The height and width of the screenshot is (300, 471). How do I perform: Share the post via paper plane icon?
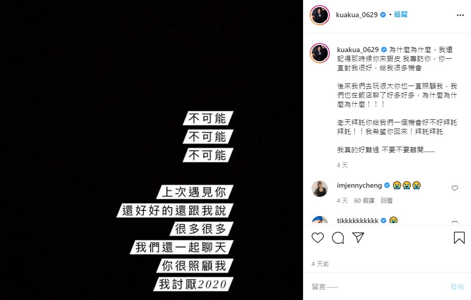358,238
